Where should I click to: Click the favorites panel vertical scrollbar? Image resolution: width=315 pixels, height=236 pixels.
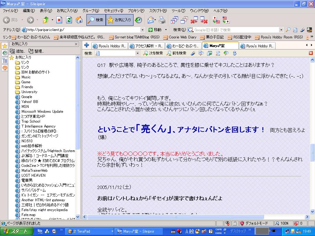coord(78,104)
